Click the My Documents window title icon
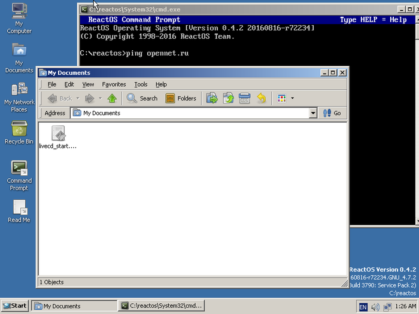 tap(42, 73)
